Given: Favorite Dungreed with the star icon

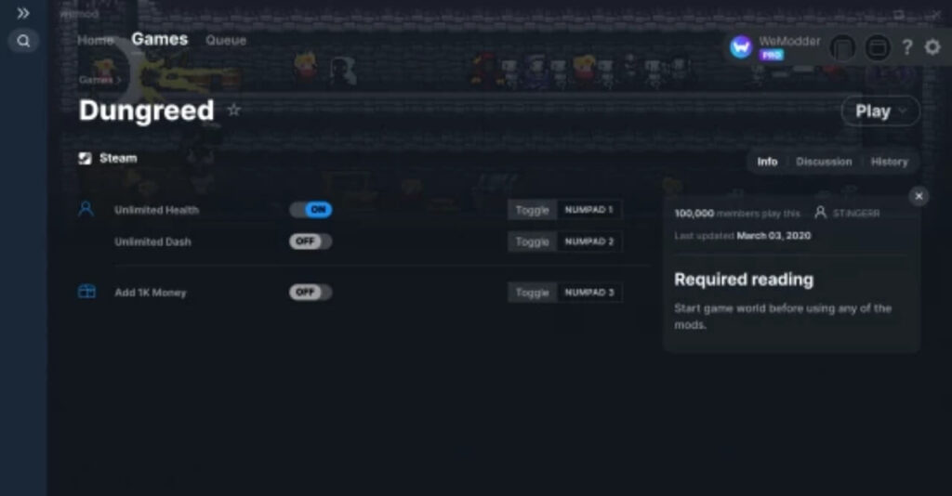Looking at the screenshot, I should click(233, 111).
